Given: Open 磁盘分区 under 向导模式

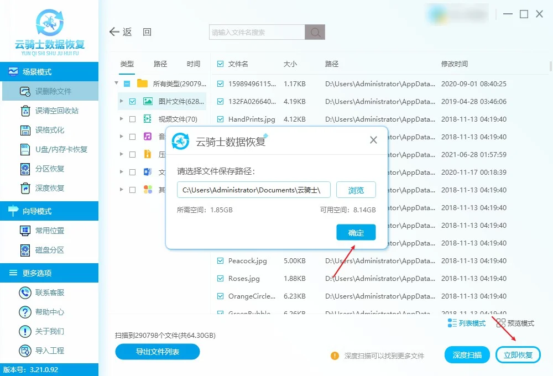Looking at the screenshot, I should click(x=50, y=250).
